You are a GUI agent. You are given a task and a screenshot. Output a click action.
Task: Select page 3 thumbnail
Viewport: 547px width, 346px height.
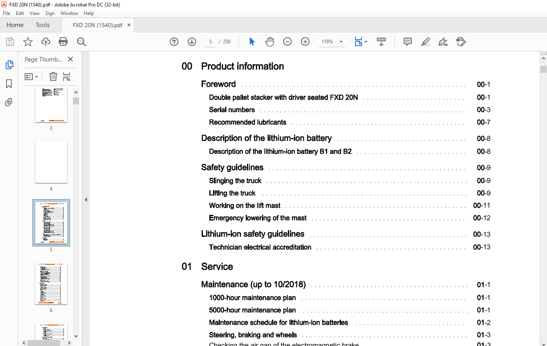(51, 105)
